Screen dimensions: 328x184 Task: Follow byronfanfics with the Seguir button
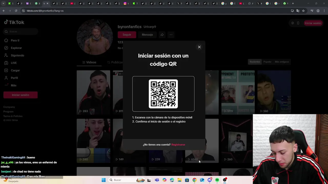tap(127, 34)
